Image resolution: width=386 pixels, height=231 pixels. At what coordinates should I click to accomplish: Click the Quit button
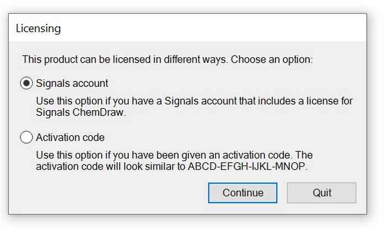pos(321,193)
